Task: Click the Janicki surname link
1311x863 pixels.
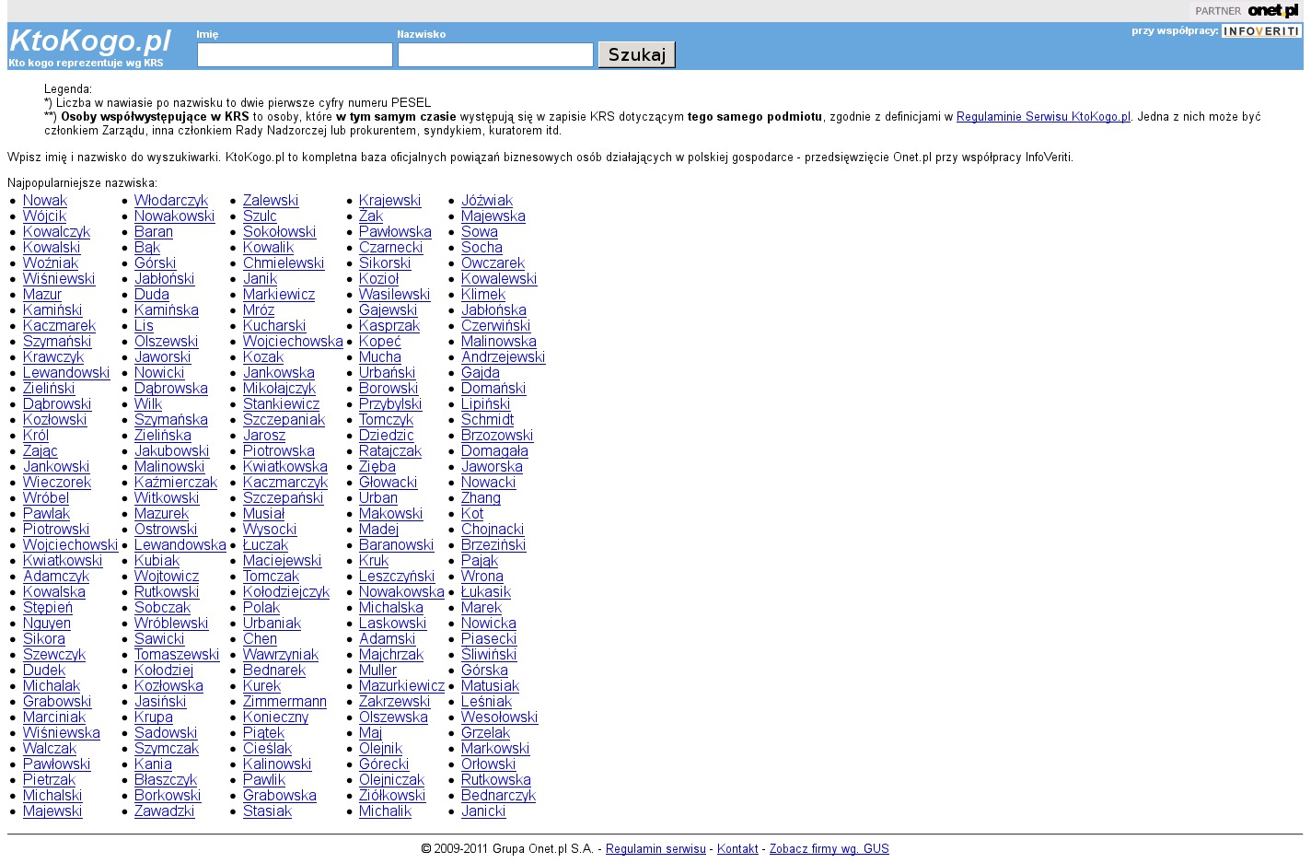Action: (x=483, y=811)
